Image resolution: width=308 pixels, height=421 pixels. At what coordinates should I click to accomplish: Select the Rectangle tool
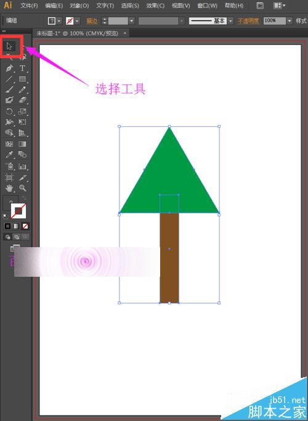coord(23,79)
